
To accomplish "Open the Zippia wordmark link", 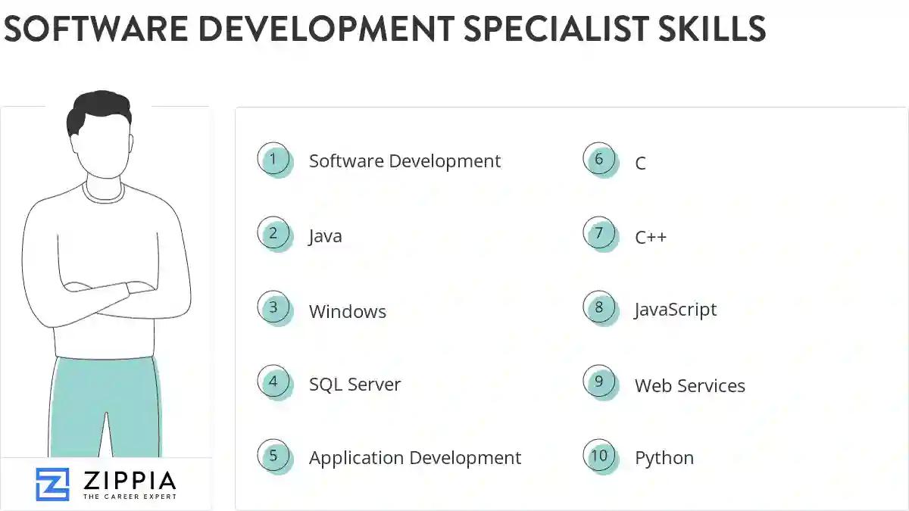I will pyautogui.click(x=130, y=479).
